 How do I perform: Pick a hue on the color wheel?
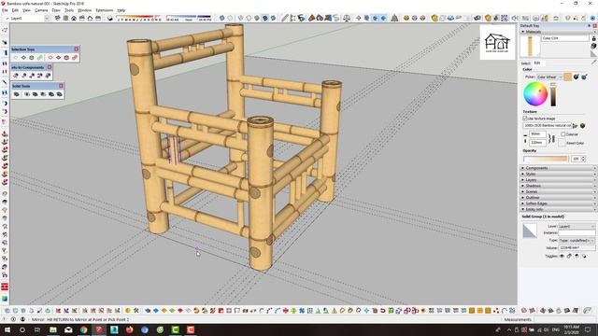(535, 93)
